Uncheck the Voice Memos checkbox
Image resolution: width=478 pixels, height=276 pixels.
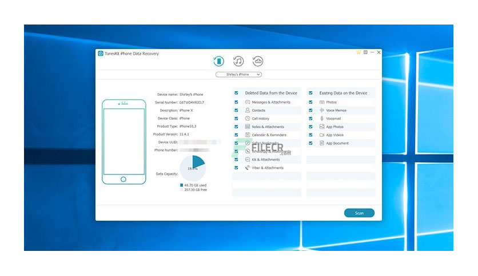(x=310, y=110)
